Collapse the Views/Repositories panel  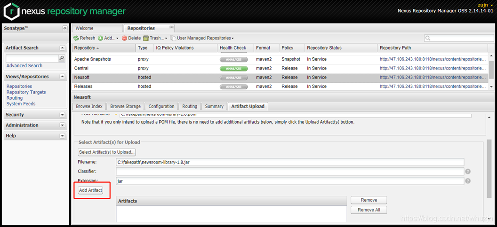pyautogui.click(x=63, y=77)
